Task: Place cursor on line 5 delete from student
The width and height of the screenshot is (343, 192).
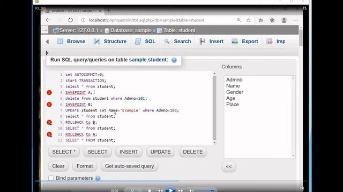Action: click(x=106, y=98)
